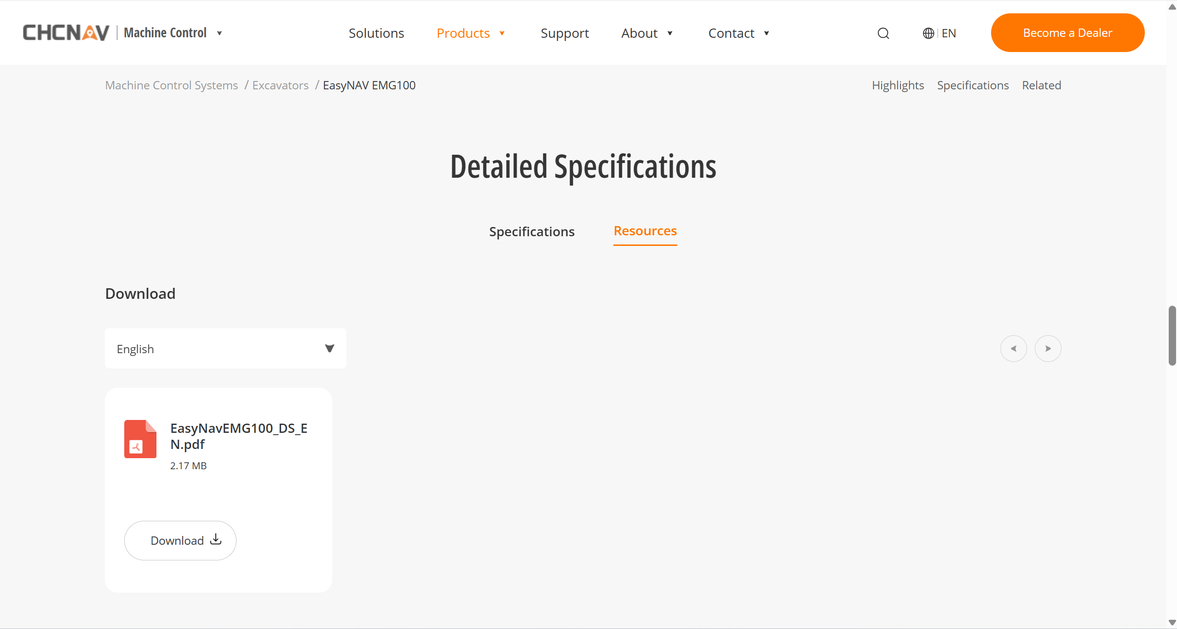The width and height of the screenshot is (1177, 629).
Task: Click scrollbar up arrow
Action: [1172, 6]
